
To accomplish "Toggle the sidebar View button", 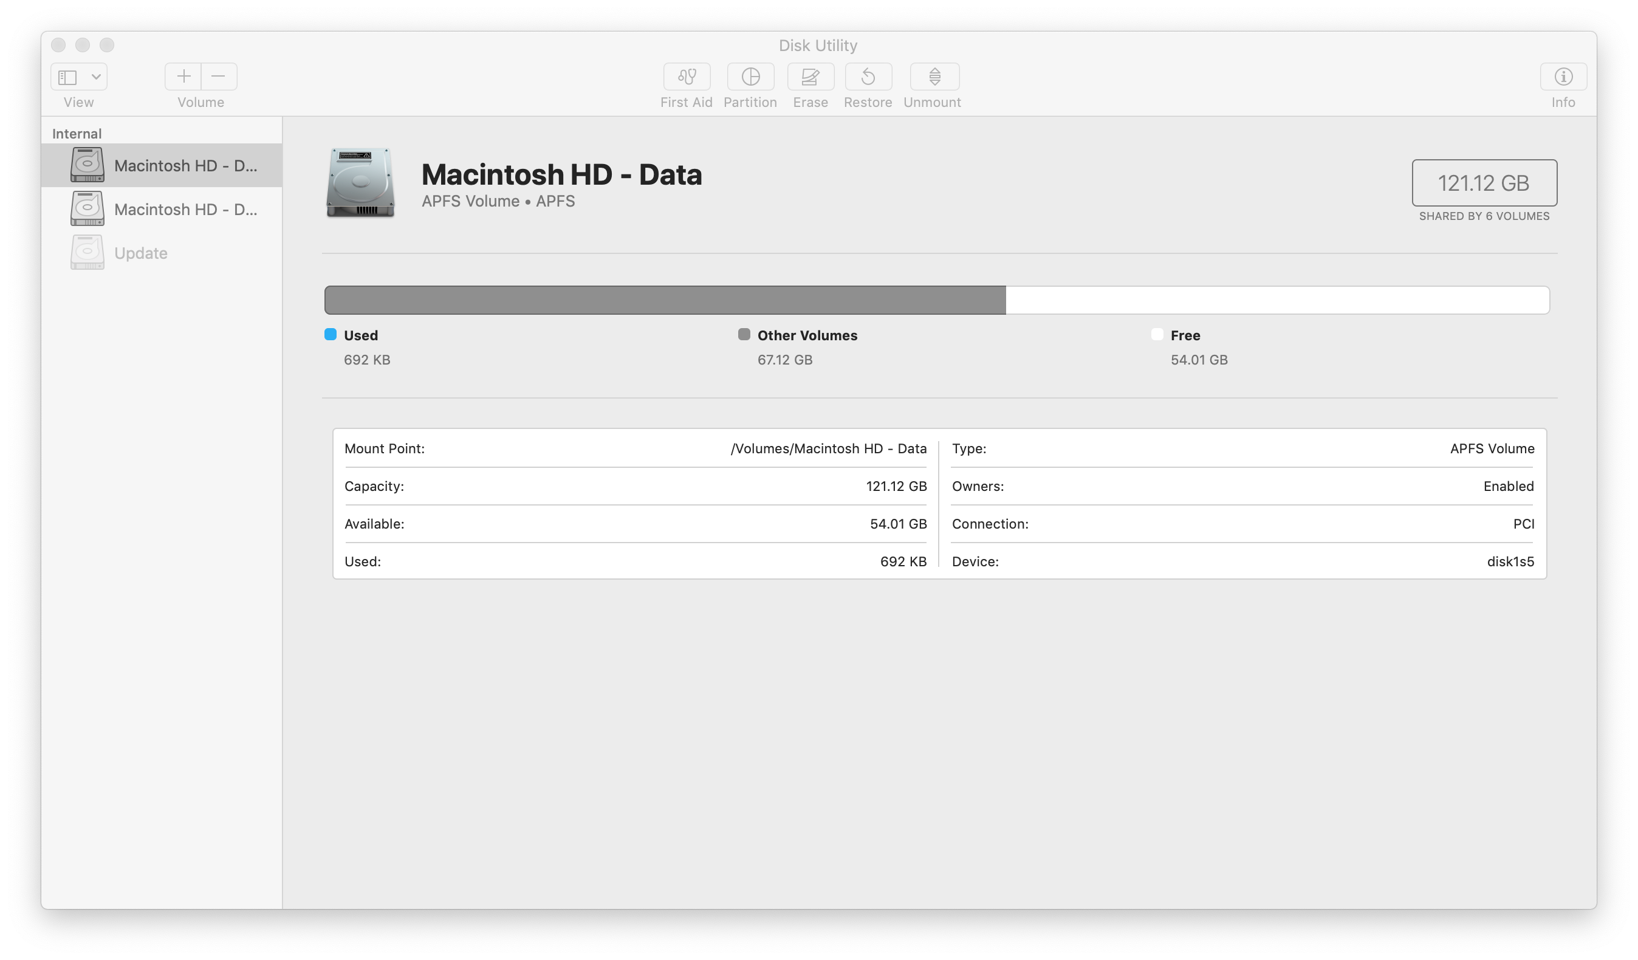I will 68,77.
